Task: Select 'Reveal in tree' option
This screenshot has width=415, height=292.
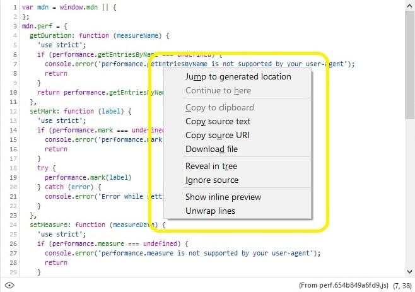Action: tap(211, 166)
